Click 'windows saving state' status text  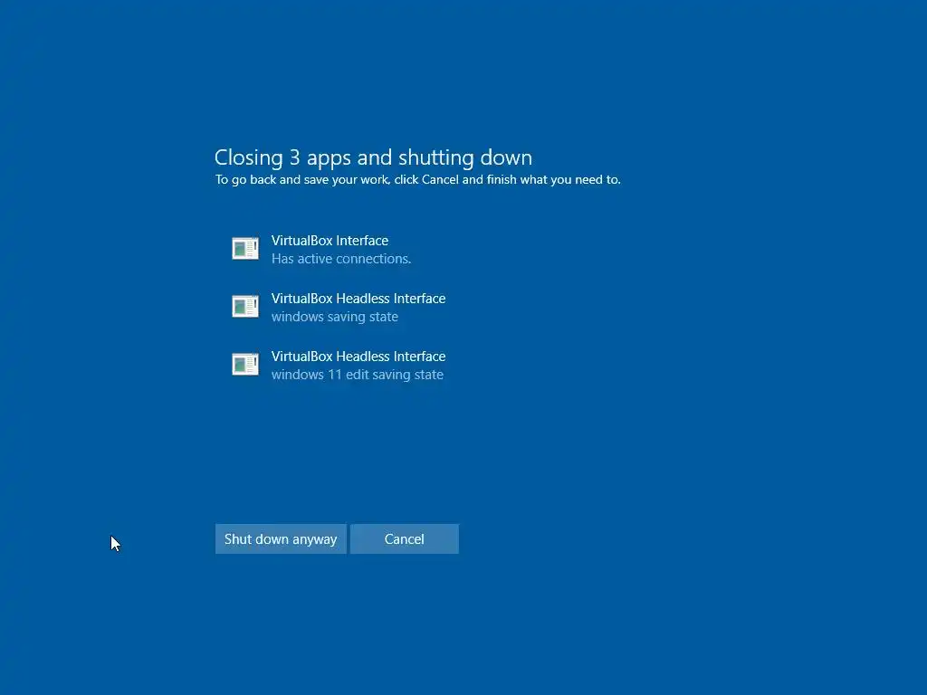coord(335,317)
